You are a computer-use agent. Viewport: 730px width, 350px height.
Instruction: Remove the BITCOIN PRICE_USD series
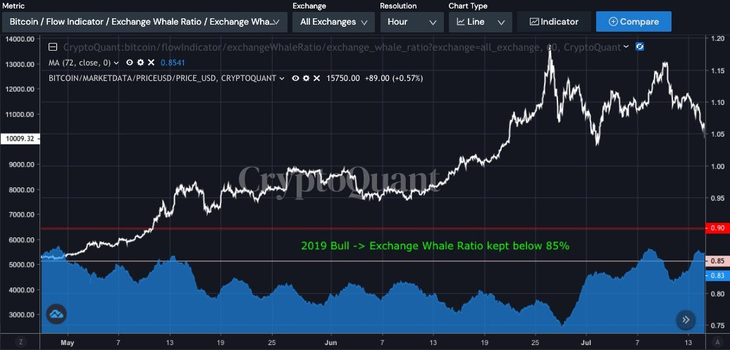(316, 77)
